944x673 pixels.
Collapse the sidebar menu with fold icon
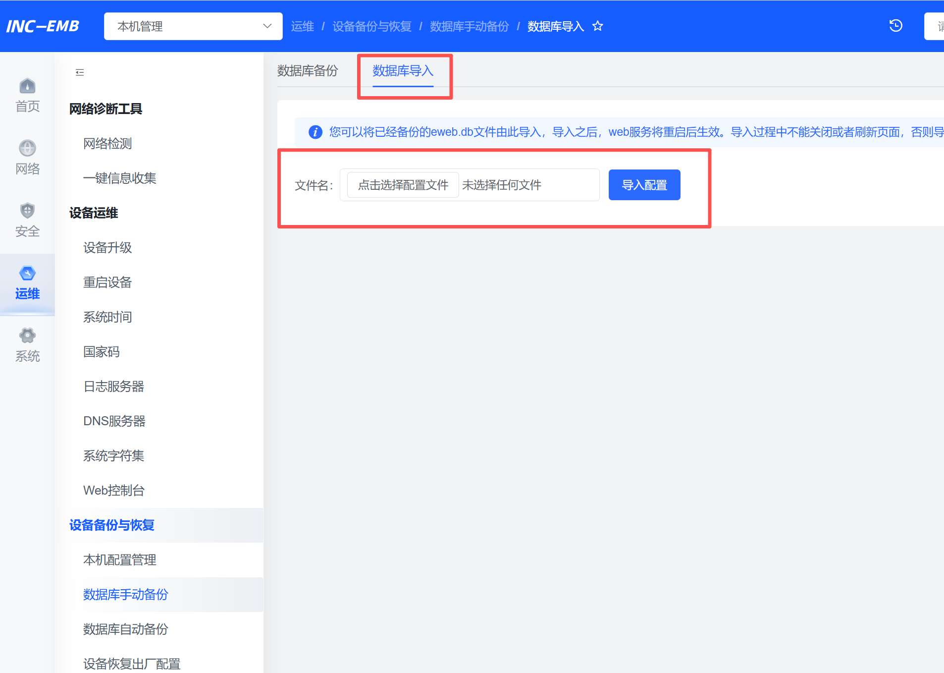(x=80, y=72)
